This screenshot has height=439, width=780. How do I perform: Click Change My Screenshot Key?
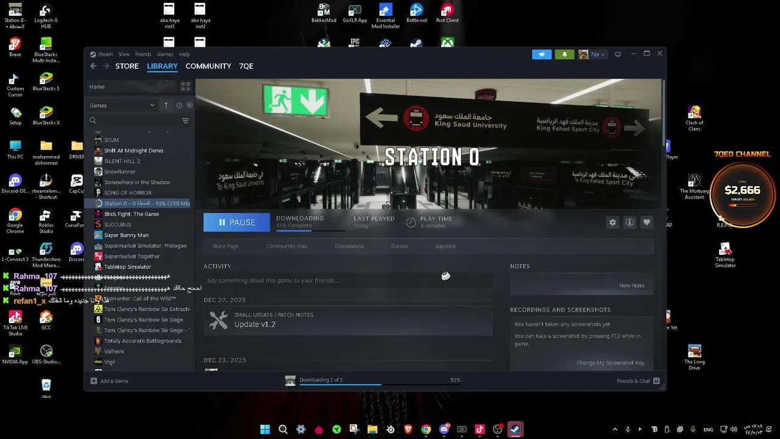610,363
